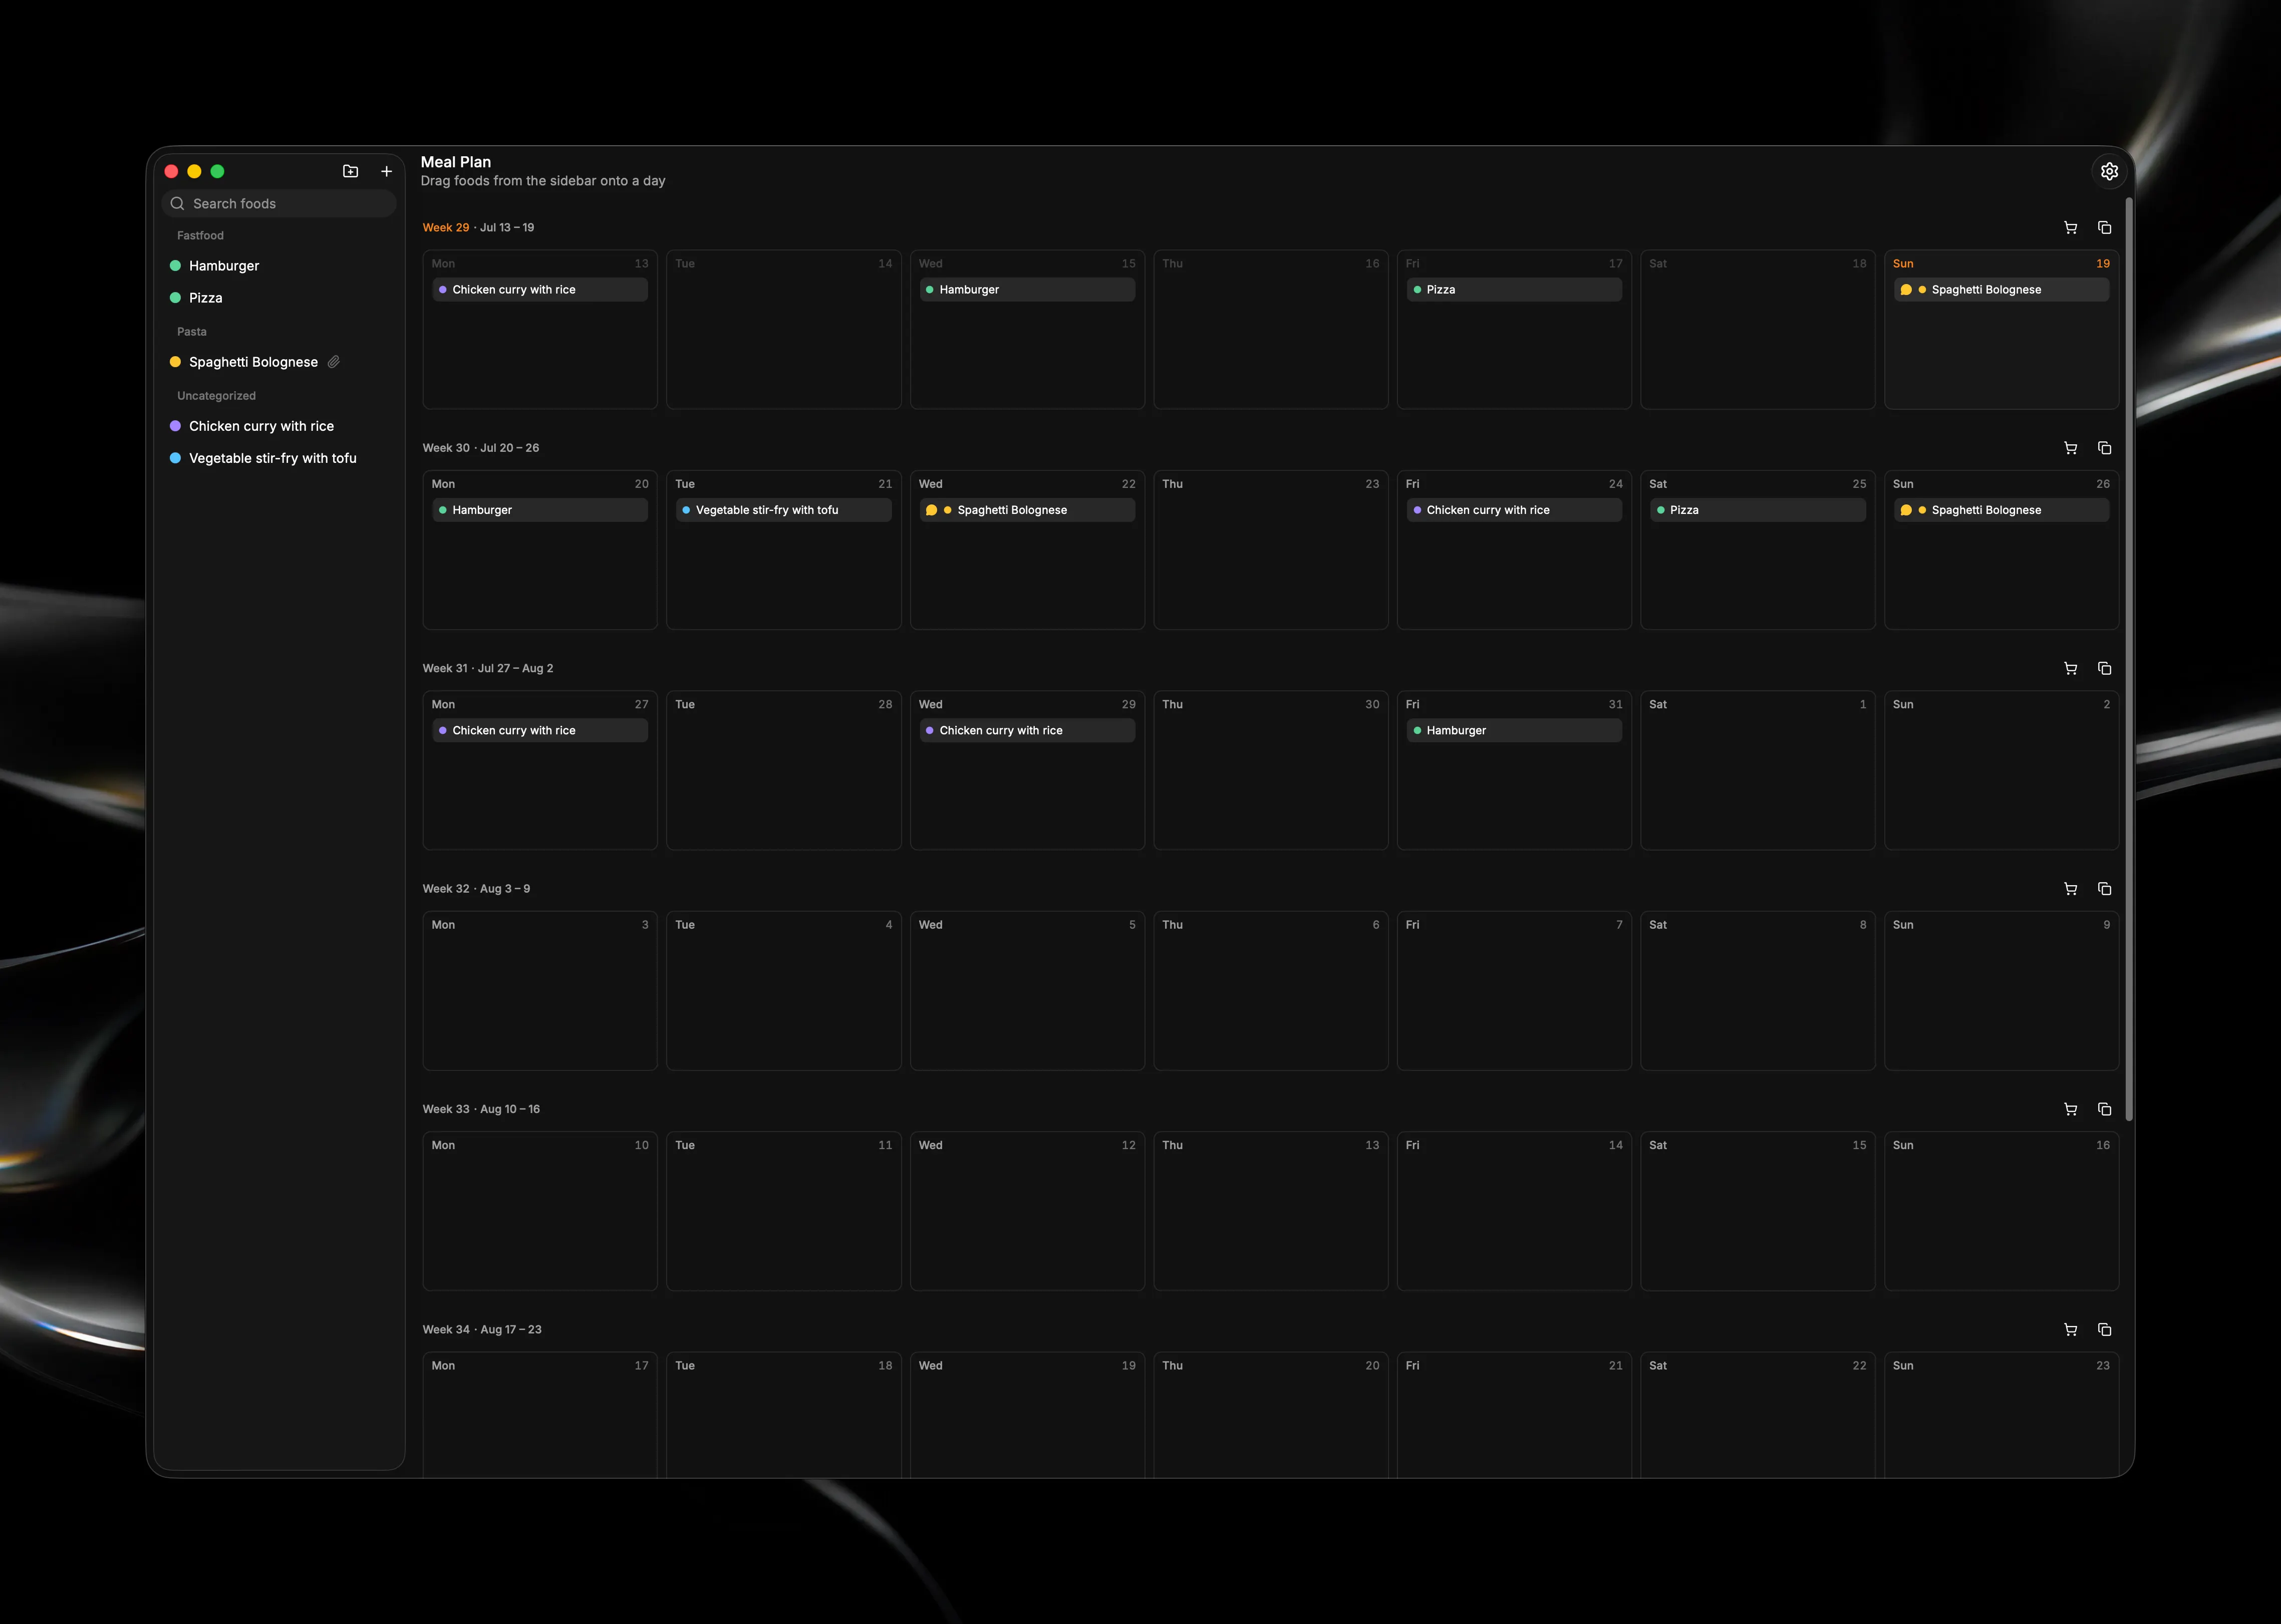Viewport: 2281px width, 1624px height.
Task: Select the empty Sun 16 day cell
Action: pyautogui.click(x=2001, y=1211)
